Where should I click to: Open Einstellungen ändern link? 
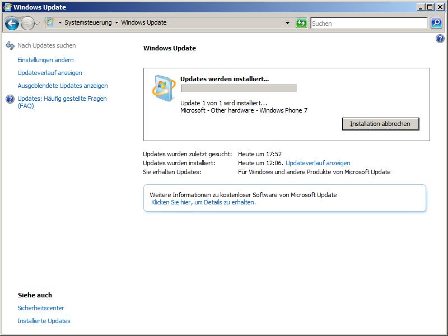[45, 60]
